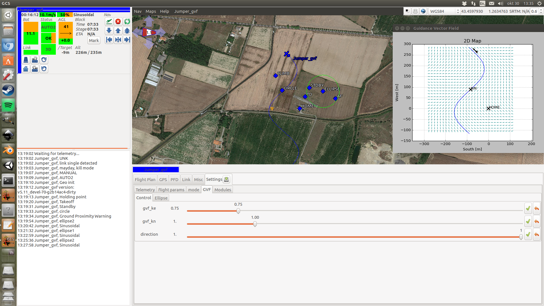Click the red kill-throttle X icon
Viewport: 544px width, 306px height.
click(118, 22)
